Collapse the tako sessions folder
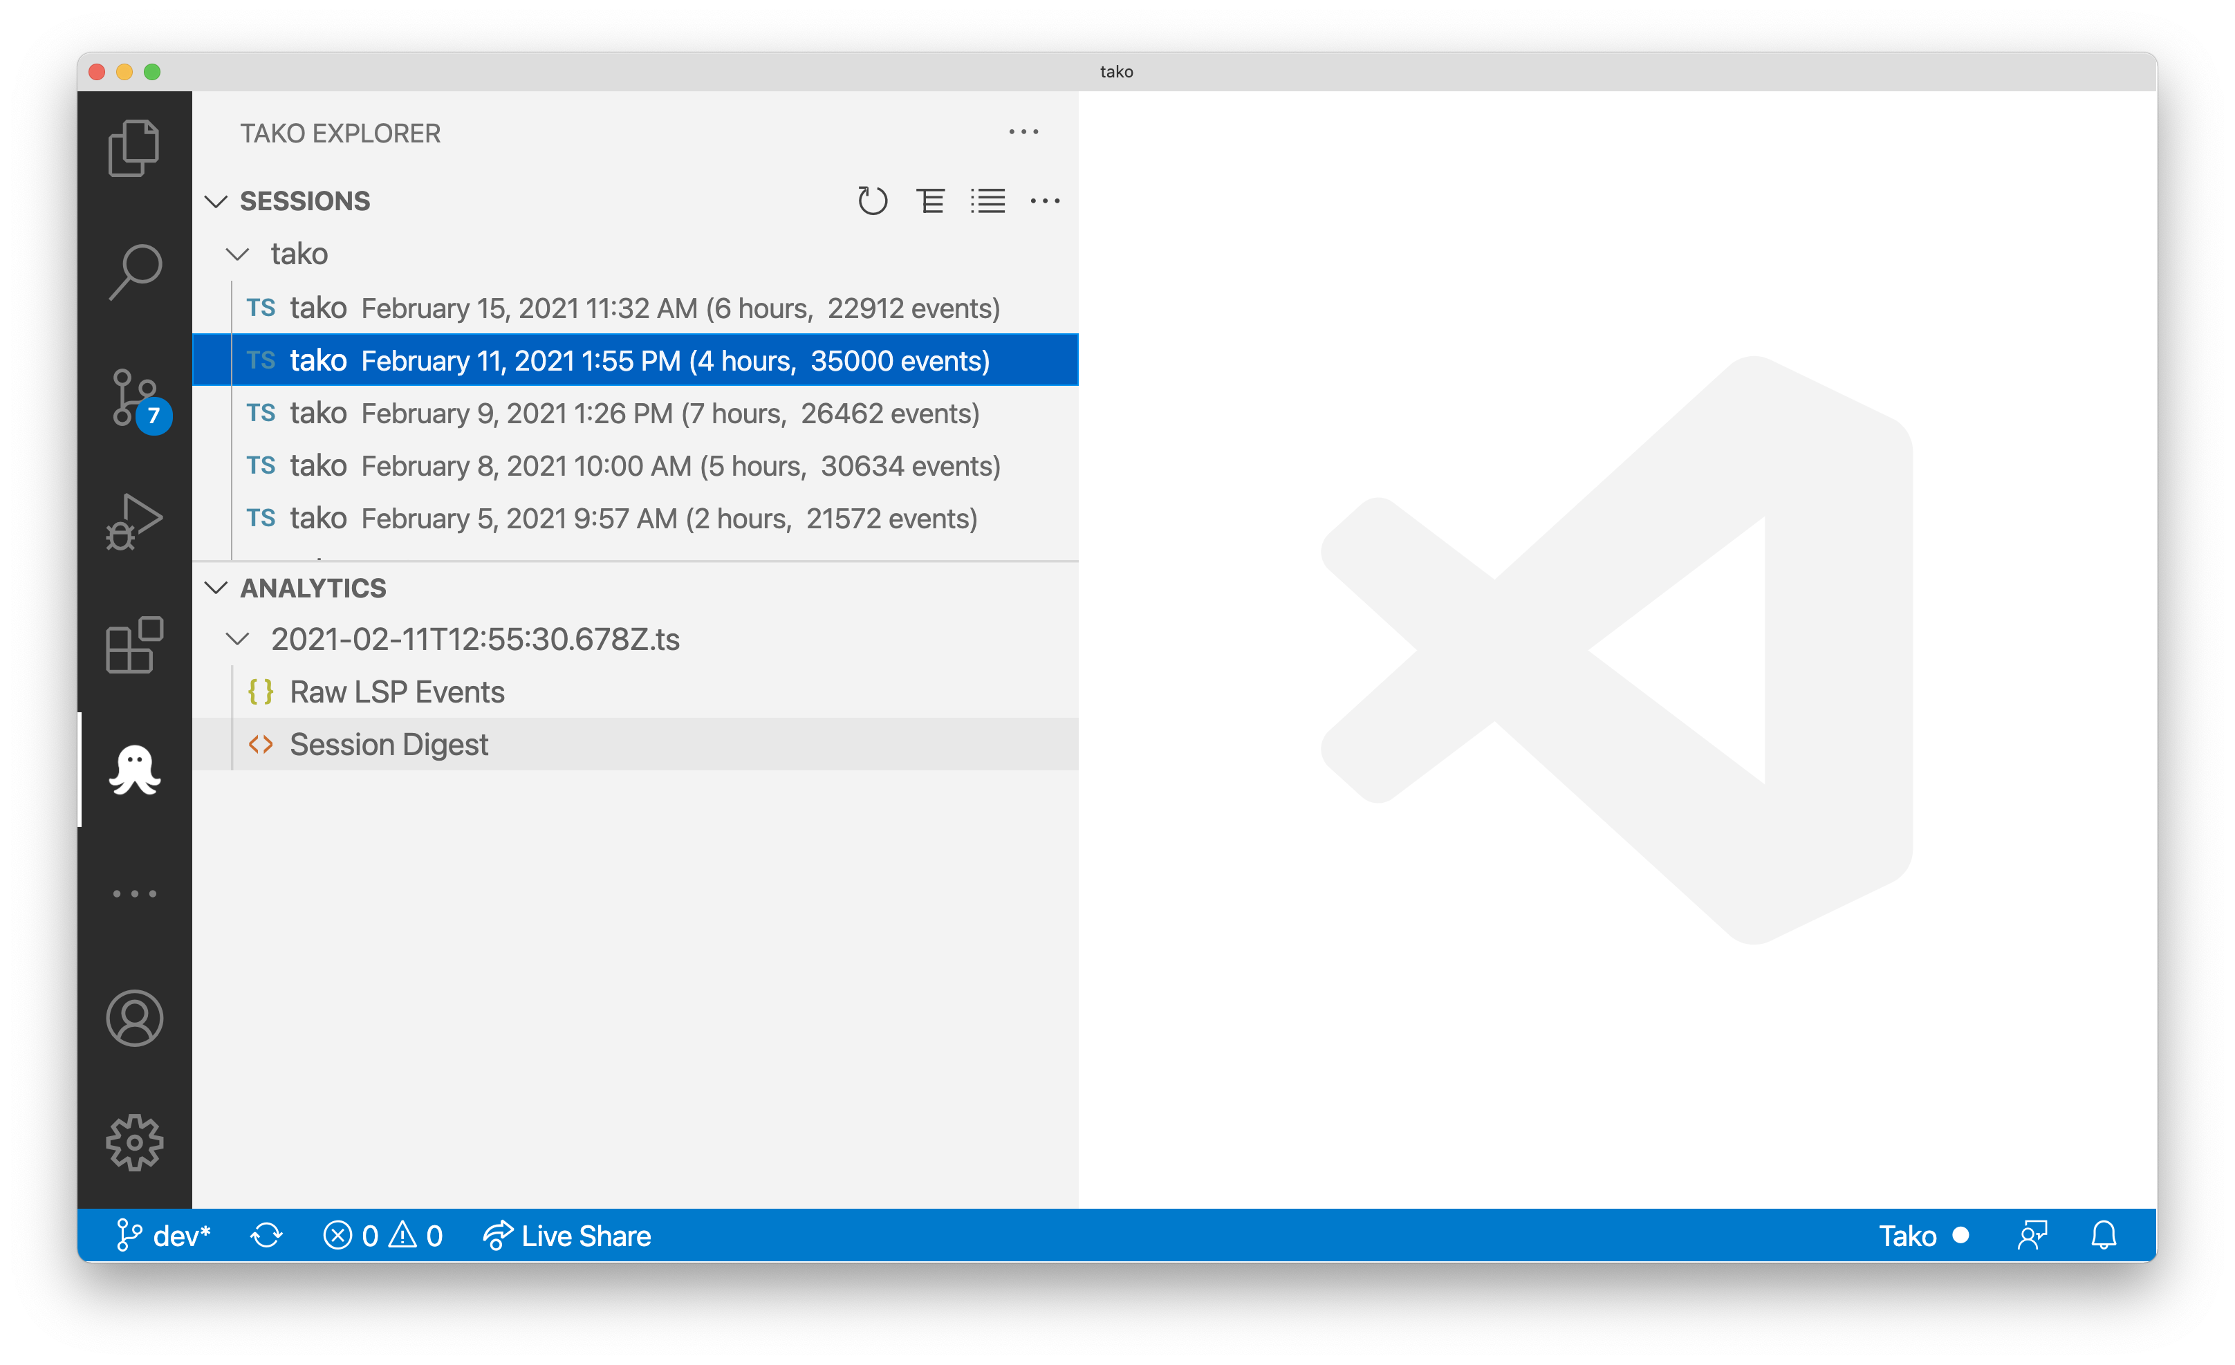 pos(238,254)
